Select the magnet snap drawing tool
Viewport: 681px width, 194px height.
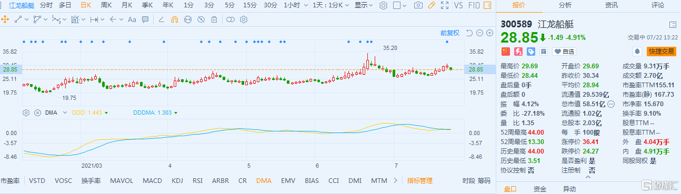click(x=175, y=19)
